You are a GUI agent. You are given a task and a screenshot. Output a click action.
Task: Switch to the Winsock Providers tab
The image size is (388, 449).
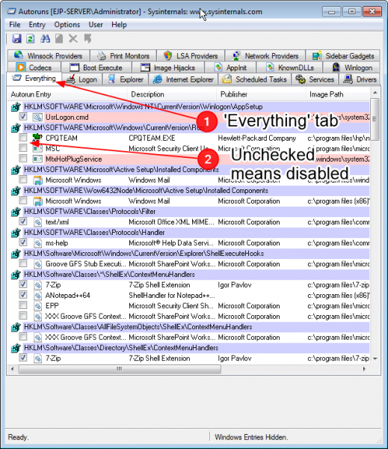(x=48, y=55)
